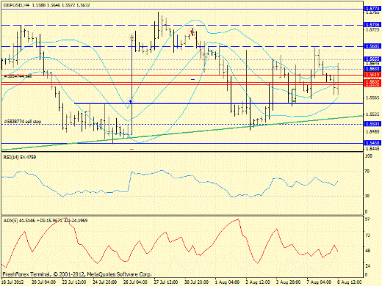Click the ADX(5) indicator values label
The height and width of the screenshot is (286, 382).
pyautogui.click(x=46, y=221)
